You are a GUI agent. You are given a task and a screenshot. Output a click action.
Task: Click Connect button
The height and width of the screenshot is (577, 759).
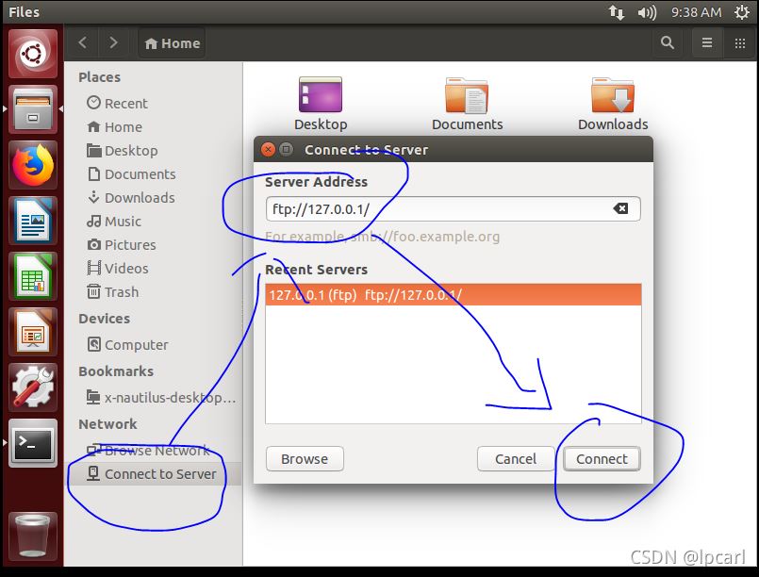click(x=602, y=458)
